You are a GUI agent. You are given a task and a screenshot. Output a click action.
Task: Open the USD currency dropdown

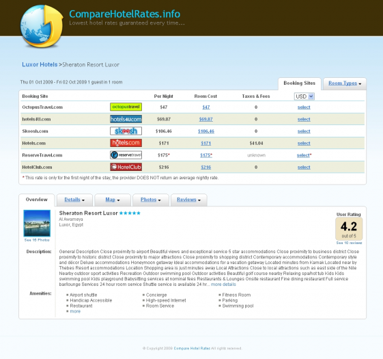pos(304,96)
